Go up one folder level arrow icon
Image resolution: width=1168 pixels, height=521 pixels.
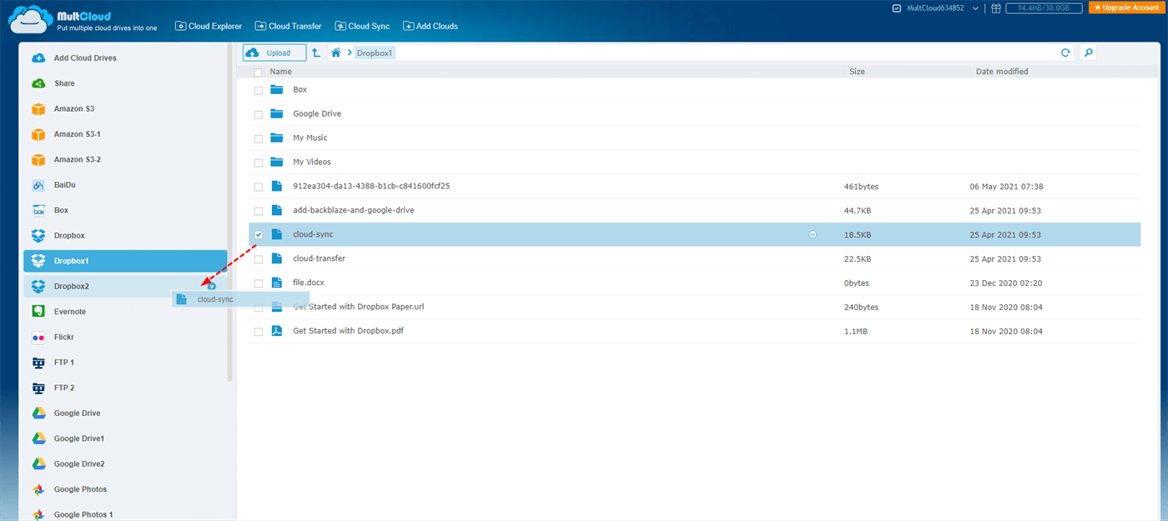315,53
